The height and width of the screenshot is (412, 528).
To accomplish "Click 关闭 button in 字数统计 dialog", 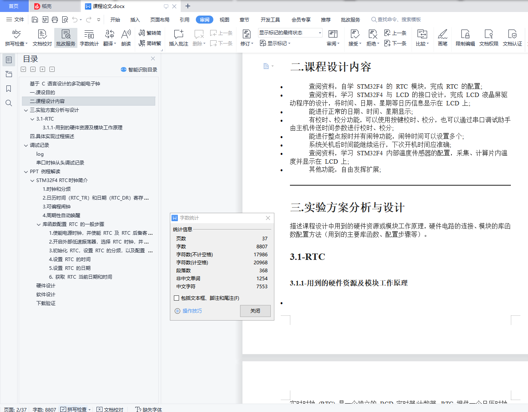I will [x=255, y=311].
